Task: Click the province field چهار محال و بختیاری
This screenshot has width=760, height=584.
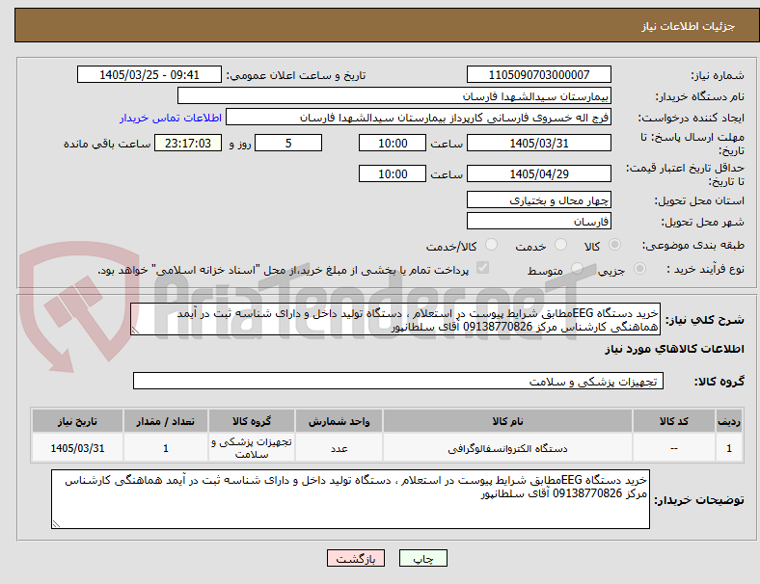Action: click(539, 200)
